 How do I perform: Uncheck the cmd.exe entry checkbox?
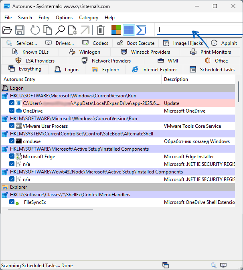(x=12, y=141)
